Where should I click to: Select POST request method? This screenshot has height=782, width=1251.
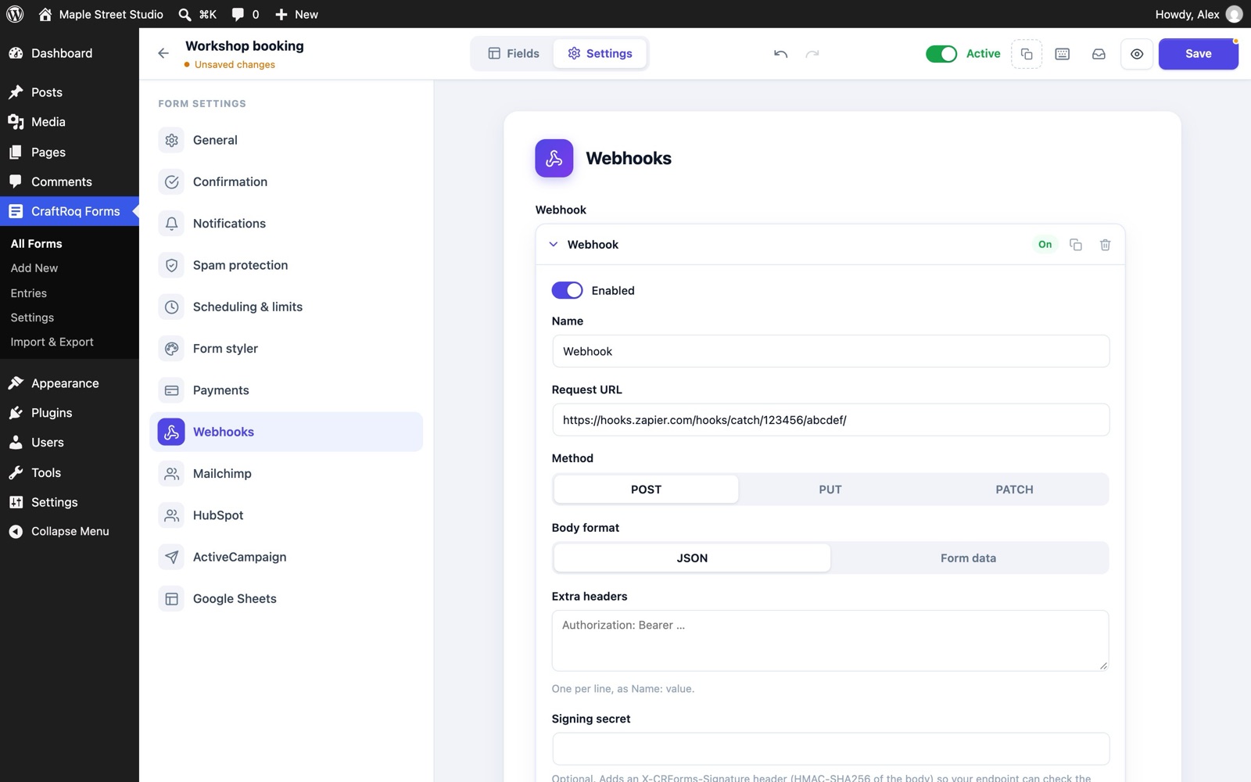pyautogui.click(x=646, y=490)
